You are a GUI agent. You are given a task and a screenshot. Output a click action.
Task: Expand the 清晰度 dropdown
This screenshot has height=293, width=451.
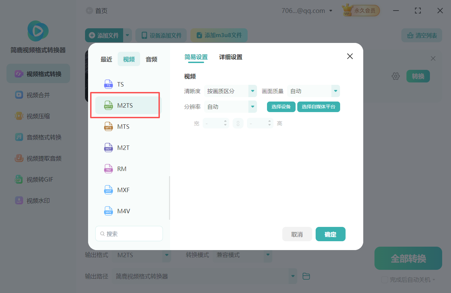tap(252, 91)
